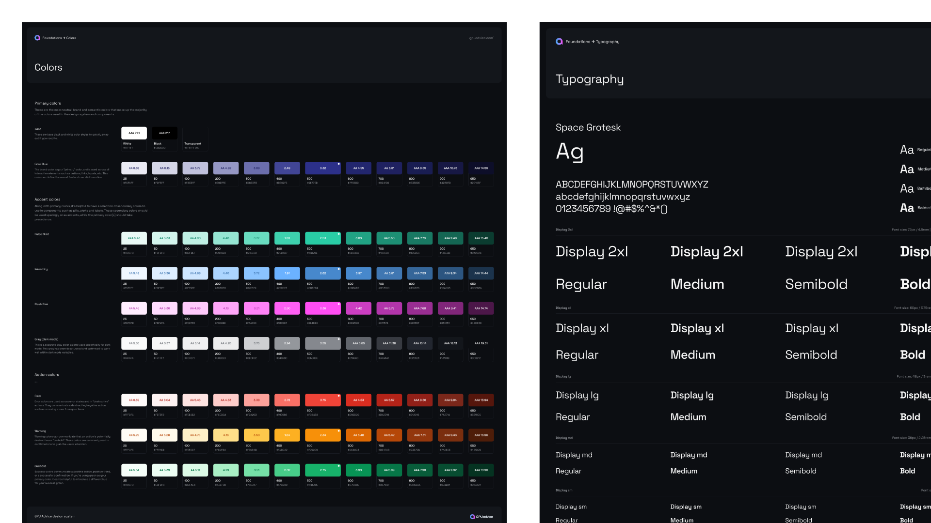Click the Error 500 red swatch
The width and height of the screenshot is (931, 523).
[x=322, y=400]
